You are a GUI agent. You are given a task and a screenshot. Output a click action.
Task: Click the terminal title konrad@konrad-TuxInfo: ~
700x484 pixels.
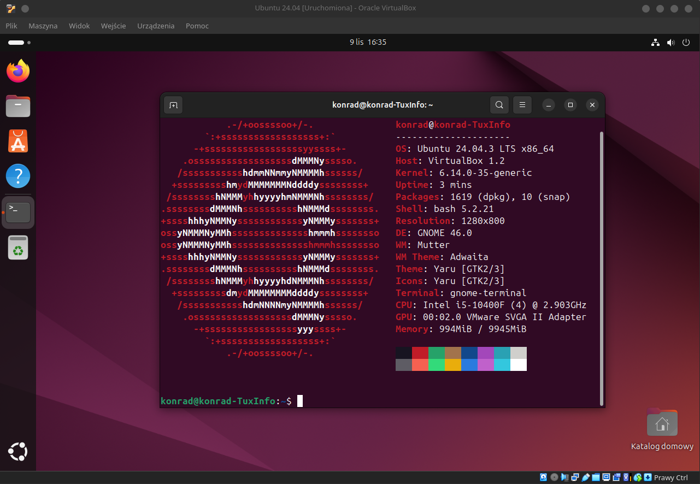[x=383, y=105]
